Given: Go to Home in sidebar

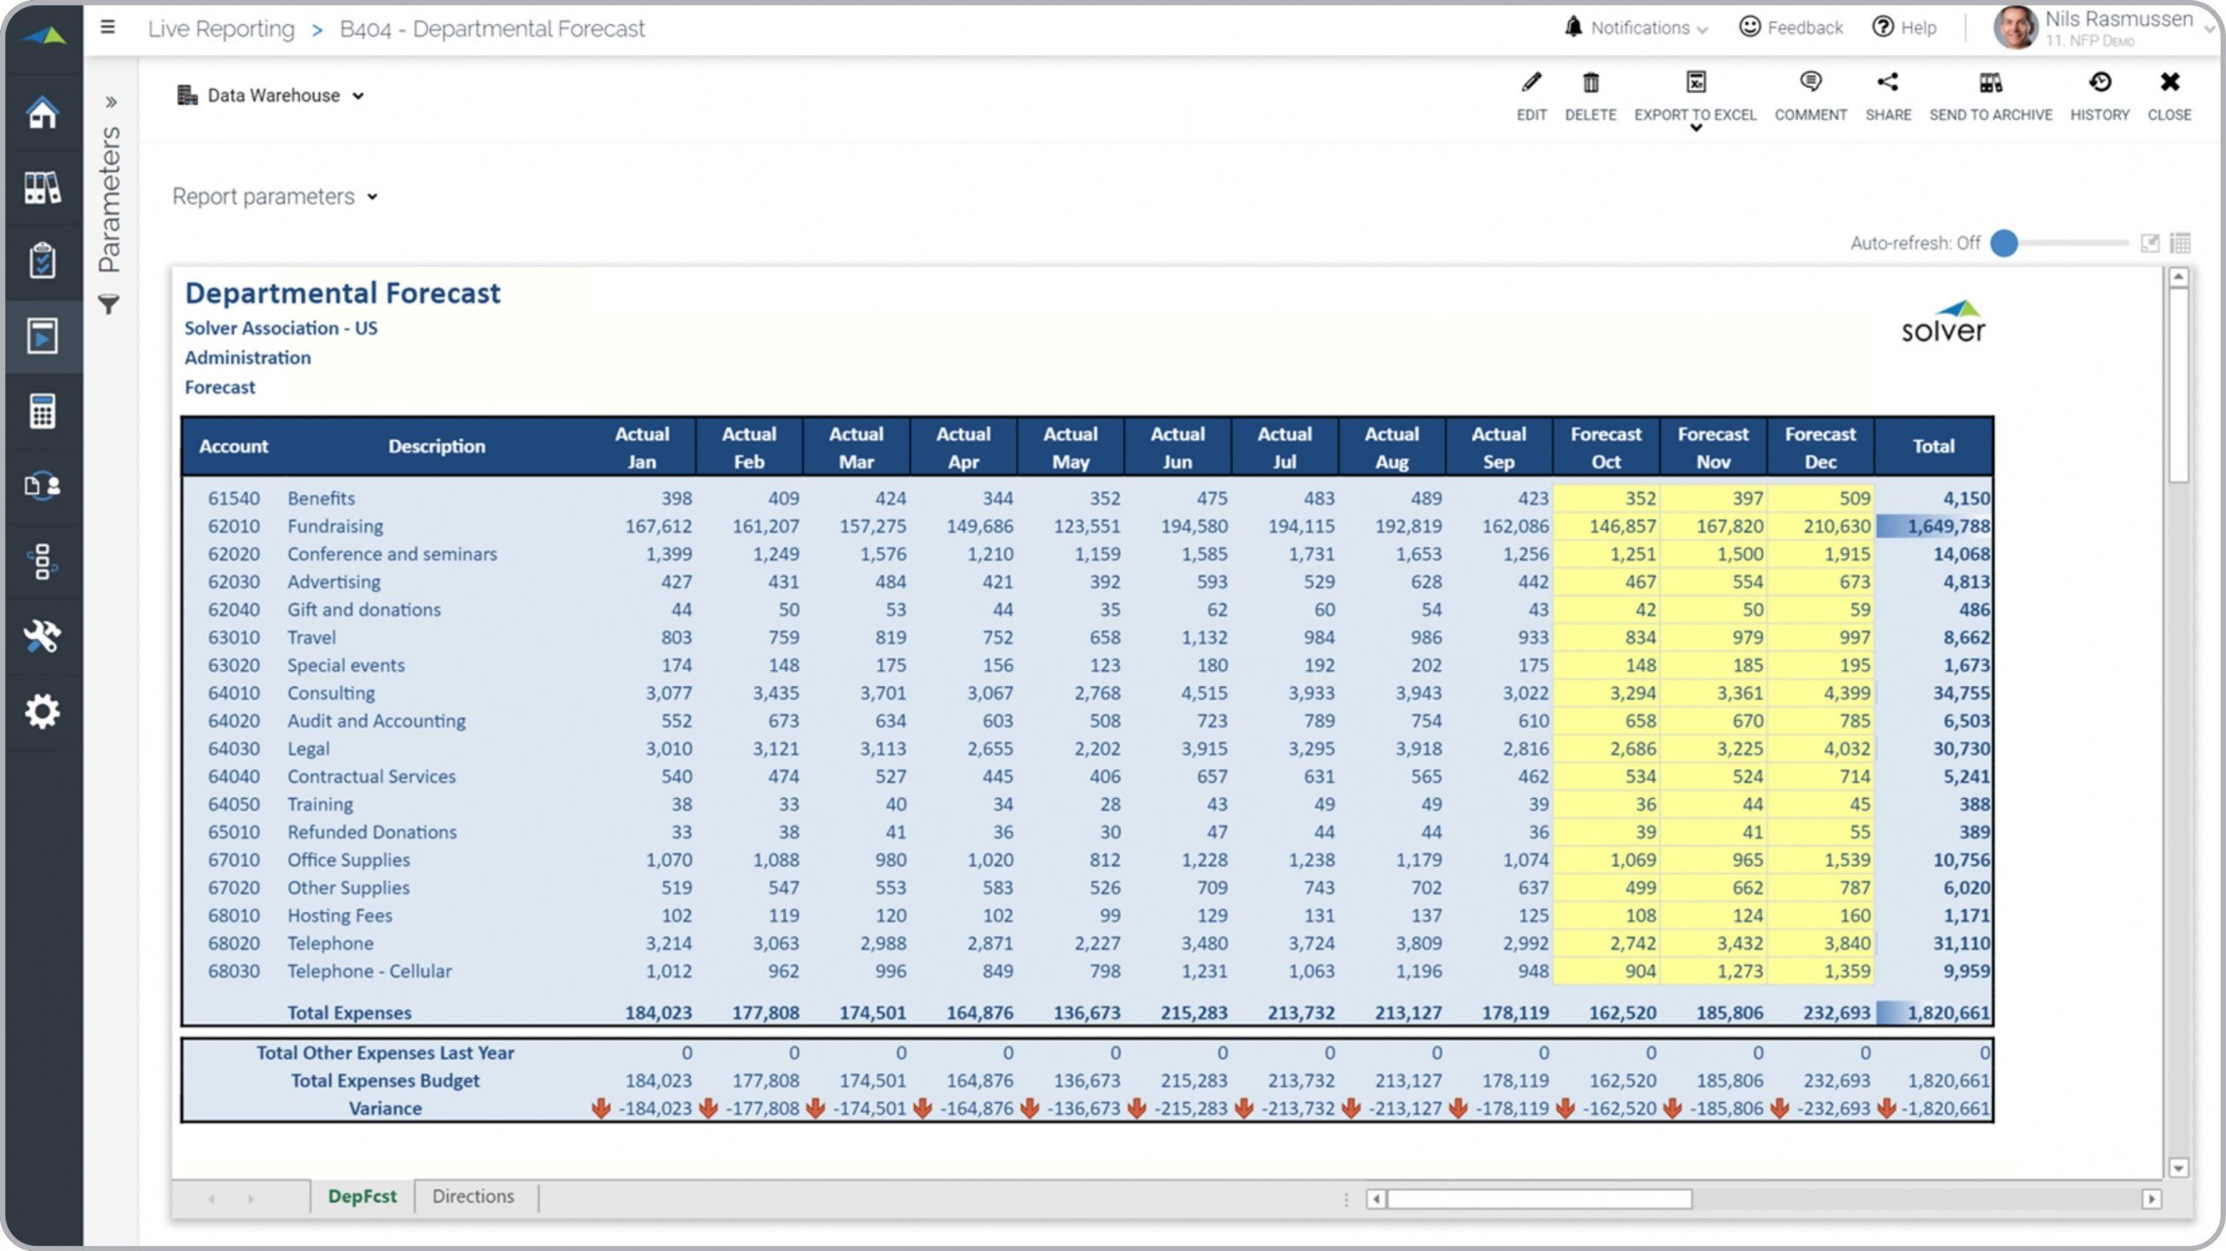Looking at the screenshot, I should 42,113.
